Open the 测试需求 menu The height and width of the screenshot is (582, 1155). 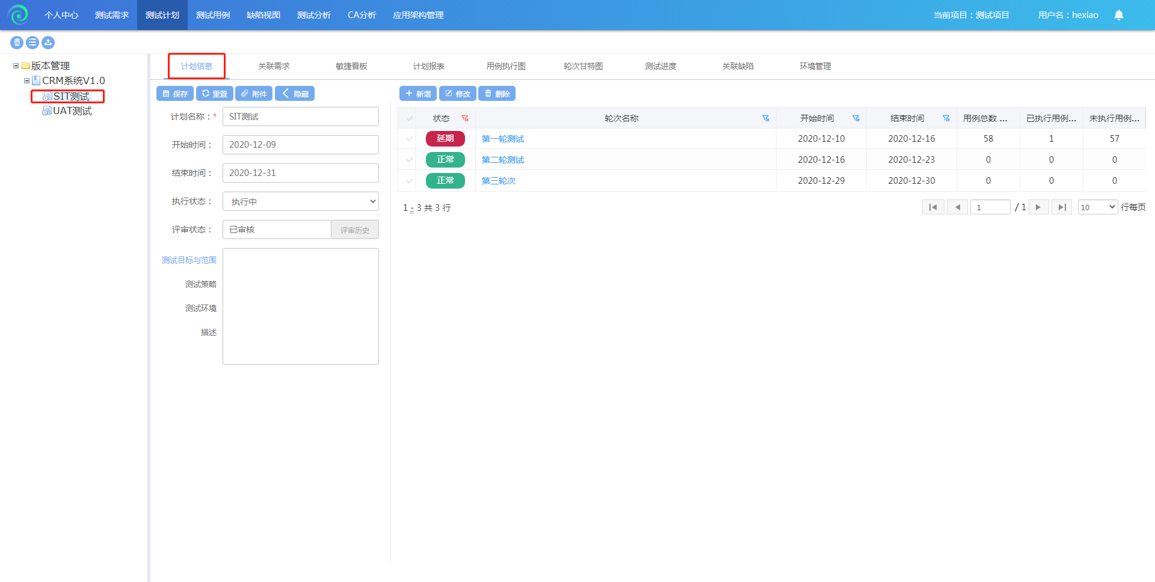tap(112, 15)
